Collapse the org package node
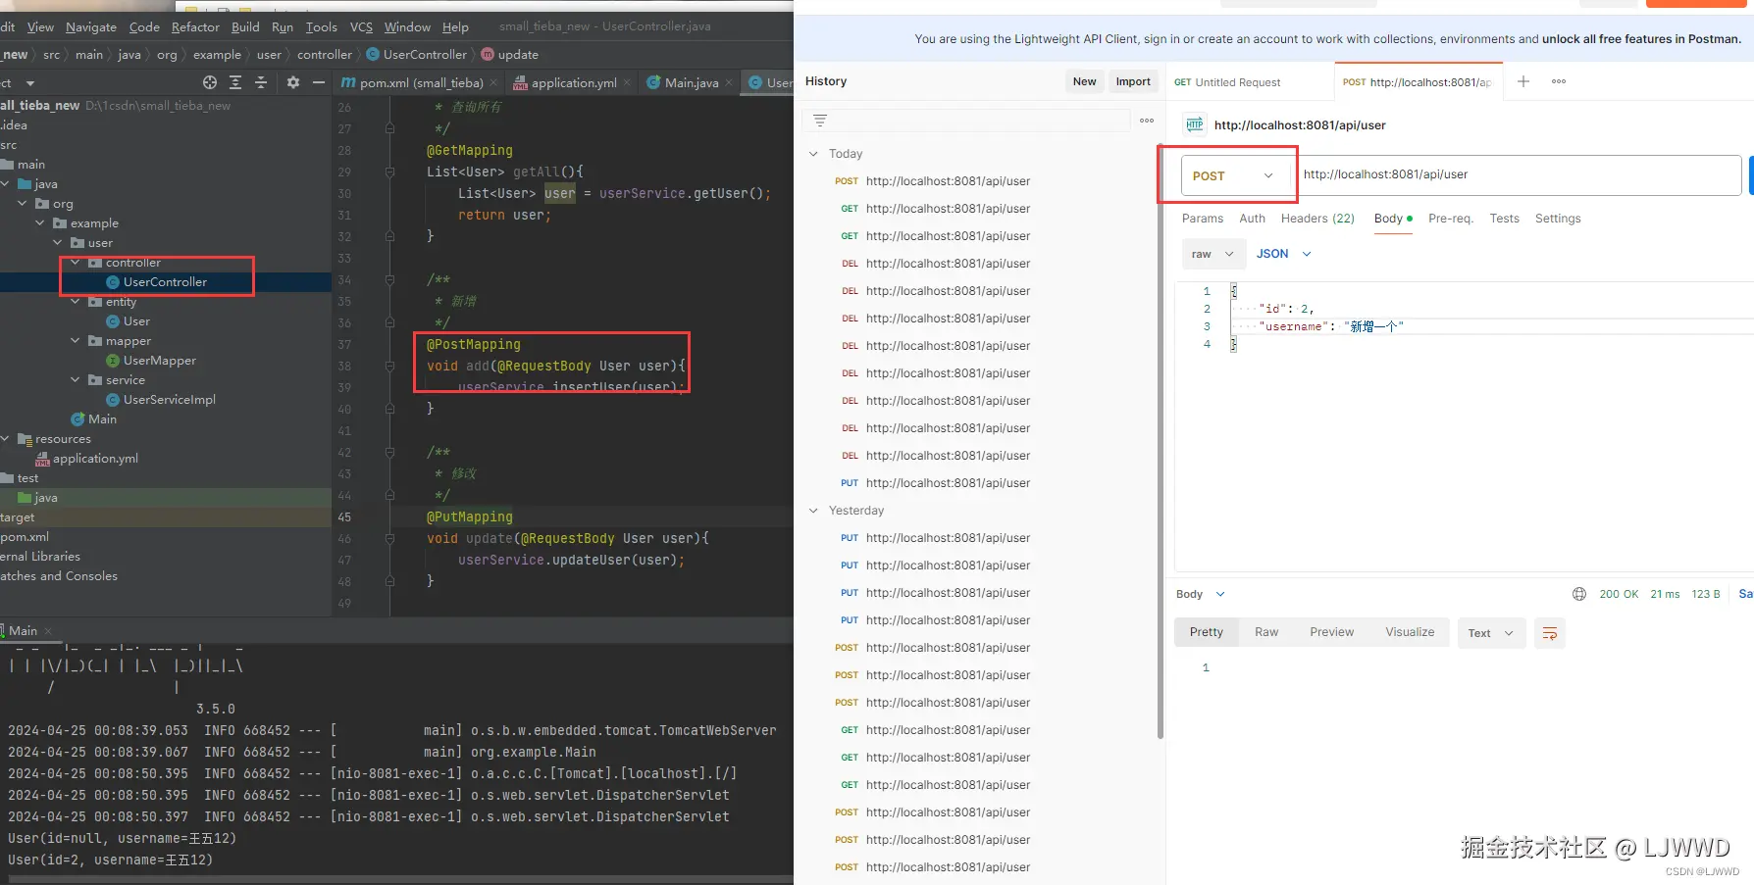This screenshot has width=1754, height=885. 23,204
